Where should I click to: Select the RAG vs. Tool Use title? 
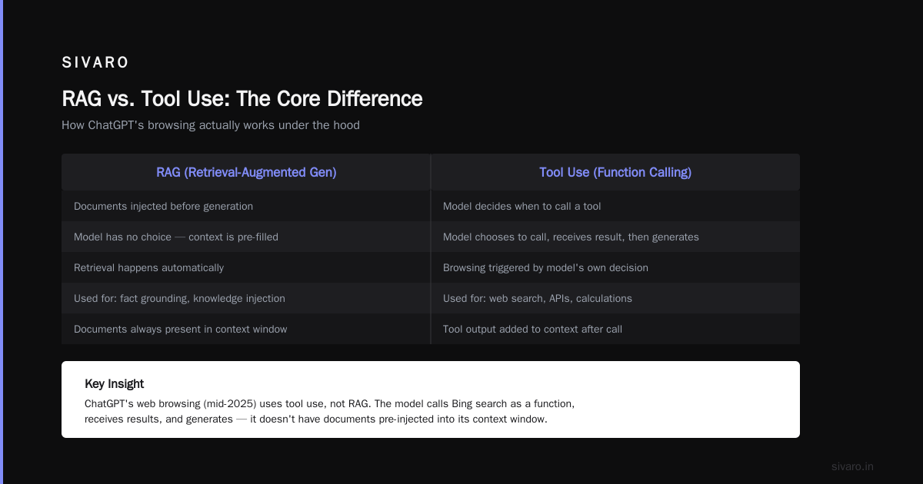click(242, 99)
